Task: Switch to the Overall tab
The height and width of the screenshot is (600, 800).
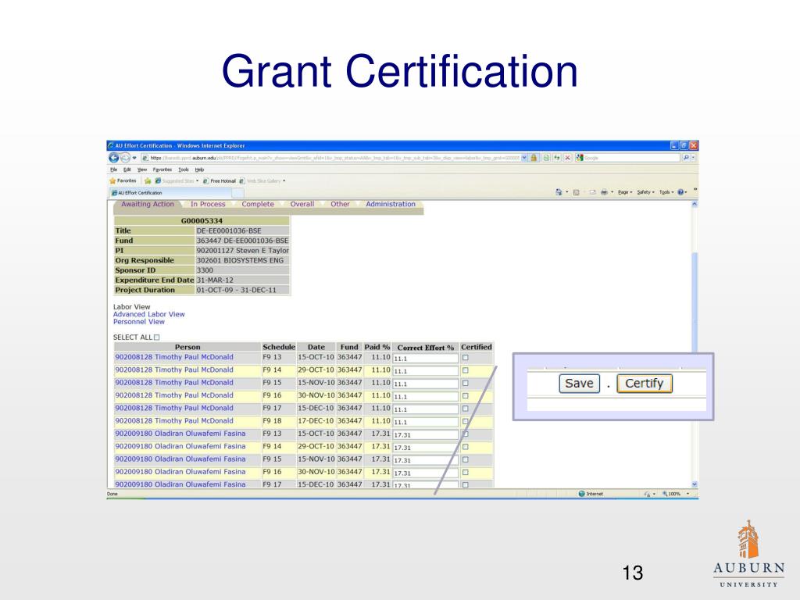Action: tap(302, 204)
